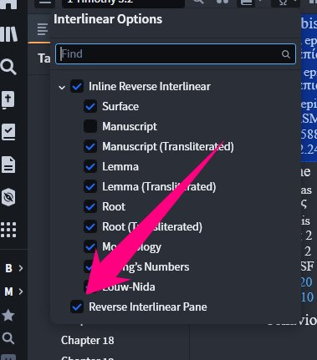
Task: Open the checklist icon in left sidebar
Action: [x=8, y=132]
